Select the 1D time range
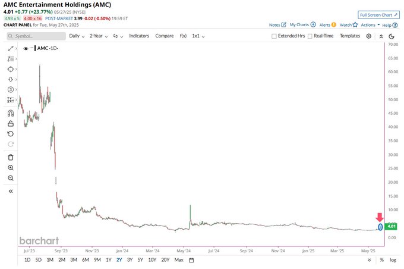 coord(27,260)
